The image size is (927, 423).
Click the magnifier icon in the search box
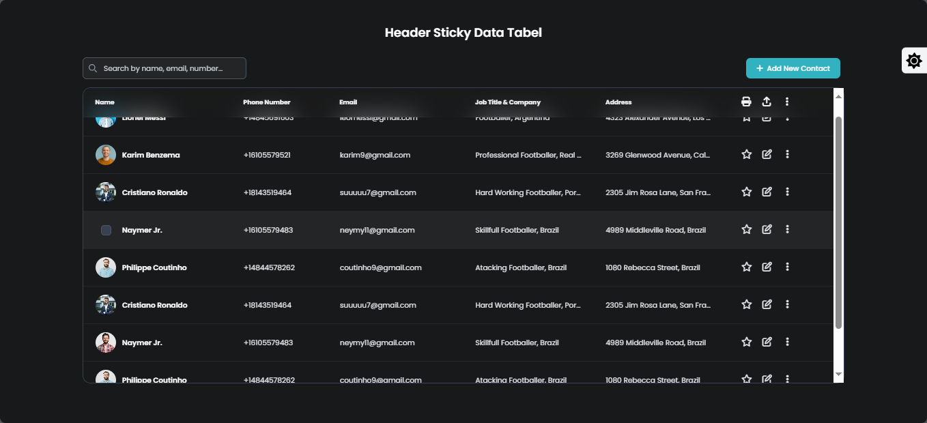pyautogui.click(x=93, y=68)
